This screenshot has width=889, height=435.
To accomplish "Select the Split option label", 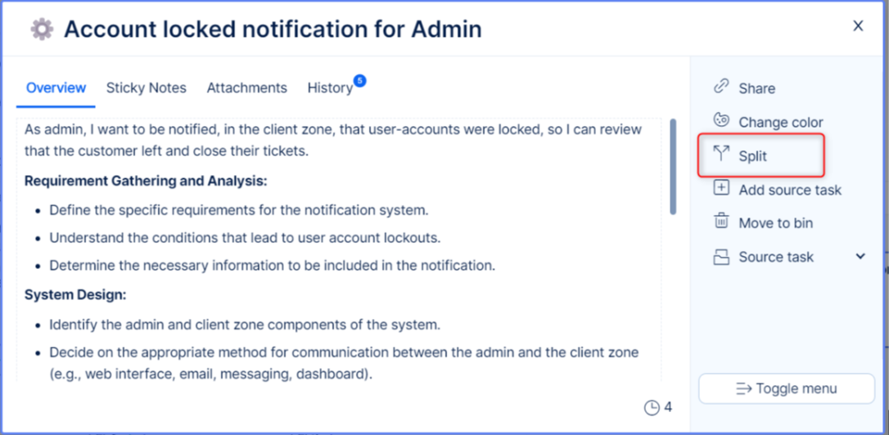I will pos(752,155).
